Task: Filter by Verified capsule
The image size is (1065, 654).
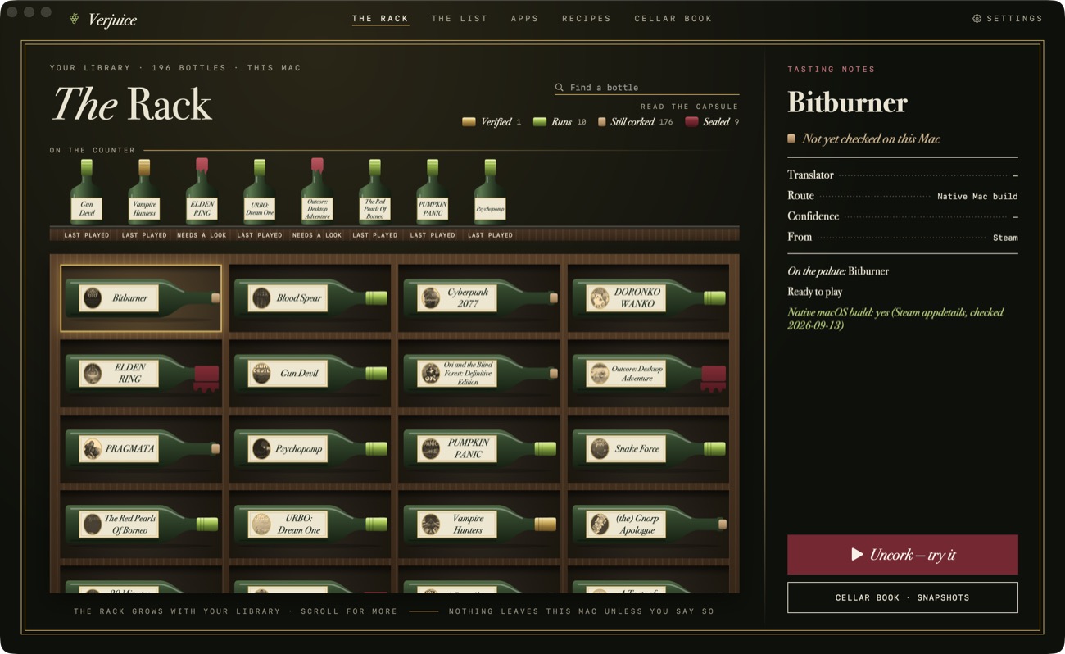Action: coord(492,122)
